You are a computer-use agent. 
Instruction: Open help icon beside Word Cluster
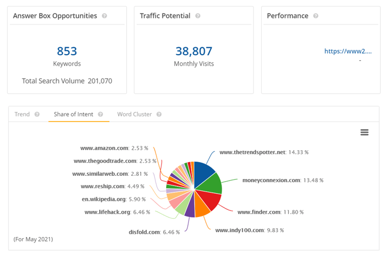[159, 114]
